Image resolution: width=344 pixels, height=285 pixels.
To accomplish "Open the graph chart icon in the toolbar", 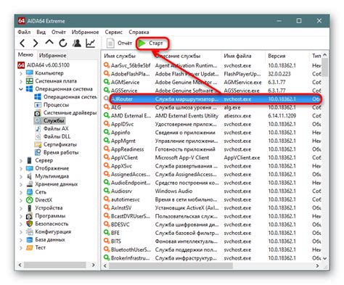I will 91,44.
